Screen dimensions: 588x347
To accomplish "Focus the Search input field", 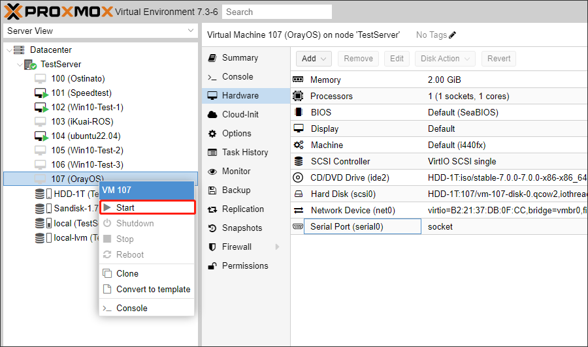I will pyautogui.click(x=277, y=12).
